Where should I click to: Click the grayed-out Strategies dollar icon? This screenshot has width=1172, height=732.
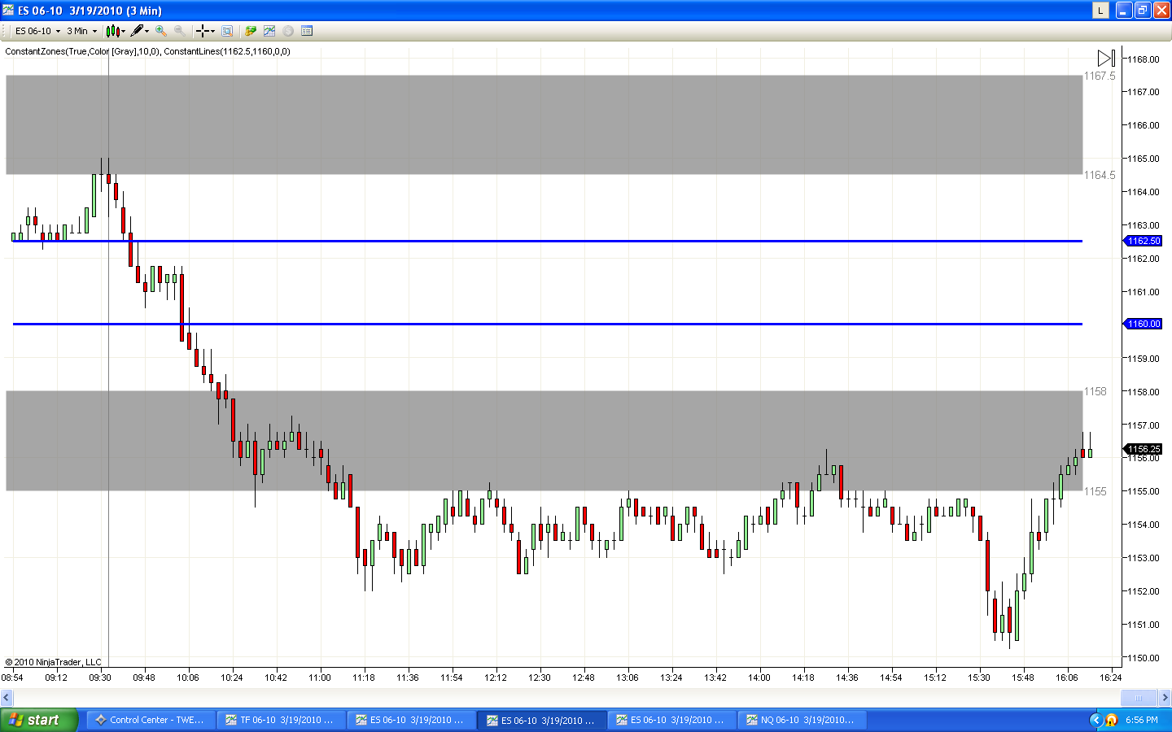(x=288, y=31)
